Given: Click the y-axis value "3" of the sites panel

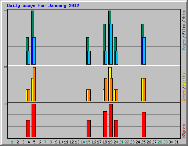Looking at the screenshot, I should pos(6,67).
